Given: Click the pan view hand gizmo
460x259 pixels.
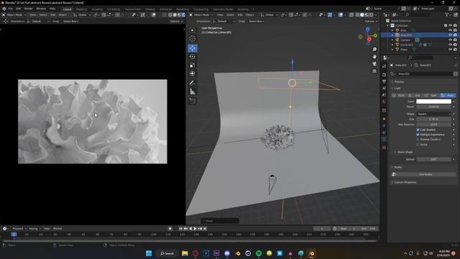Looking at the screenshot, I should 374,57.
